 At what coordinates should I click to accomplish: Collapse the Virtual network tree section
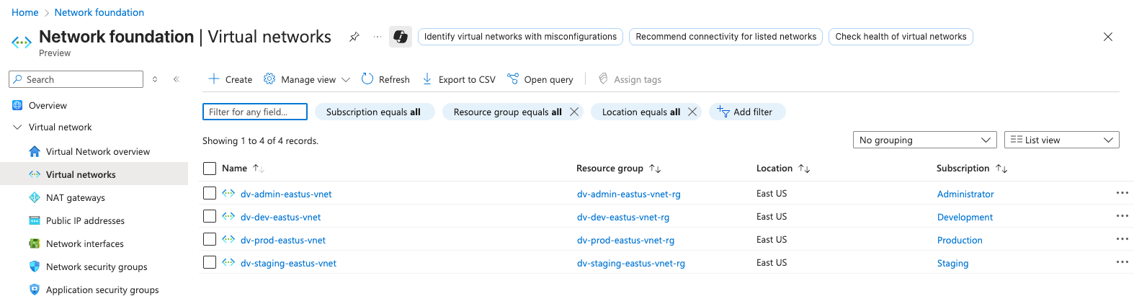tap(17, 127)
